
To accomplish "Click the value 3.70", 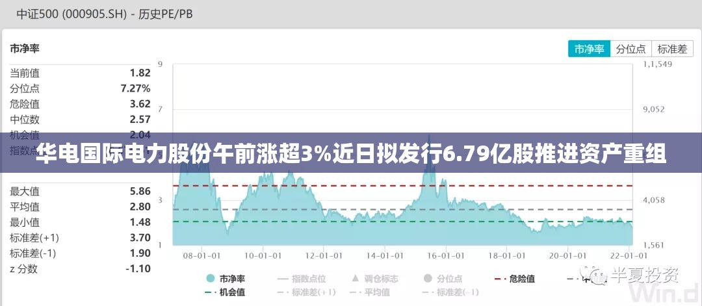I will 140,238.
